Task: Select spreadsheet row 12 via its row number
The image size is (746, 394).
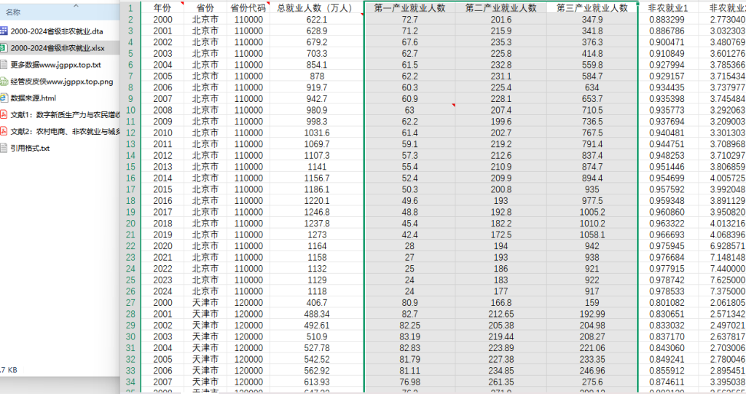Action: click(x=130, y=133)
